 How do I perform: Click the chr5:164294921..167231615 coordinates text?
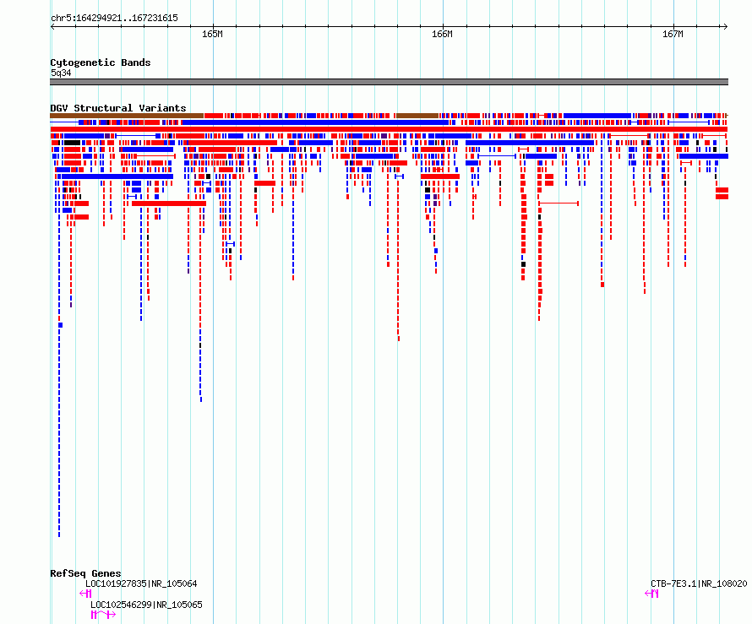point(114,19)
